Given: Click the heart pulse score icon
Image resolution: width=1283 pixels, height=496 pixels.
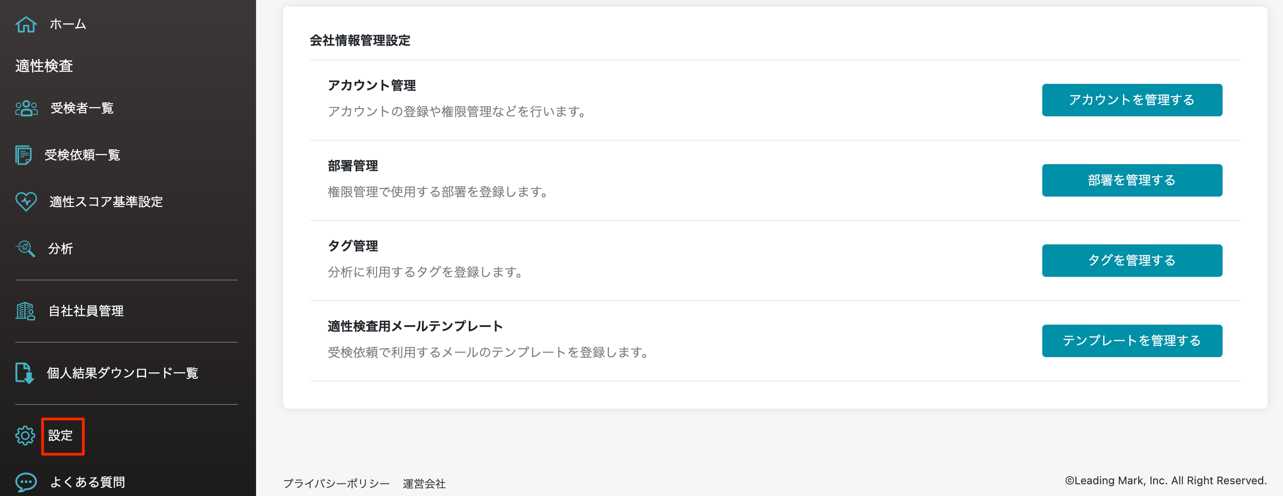Looking at the screenshot, I should (26, 202).
